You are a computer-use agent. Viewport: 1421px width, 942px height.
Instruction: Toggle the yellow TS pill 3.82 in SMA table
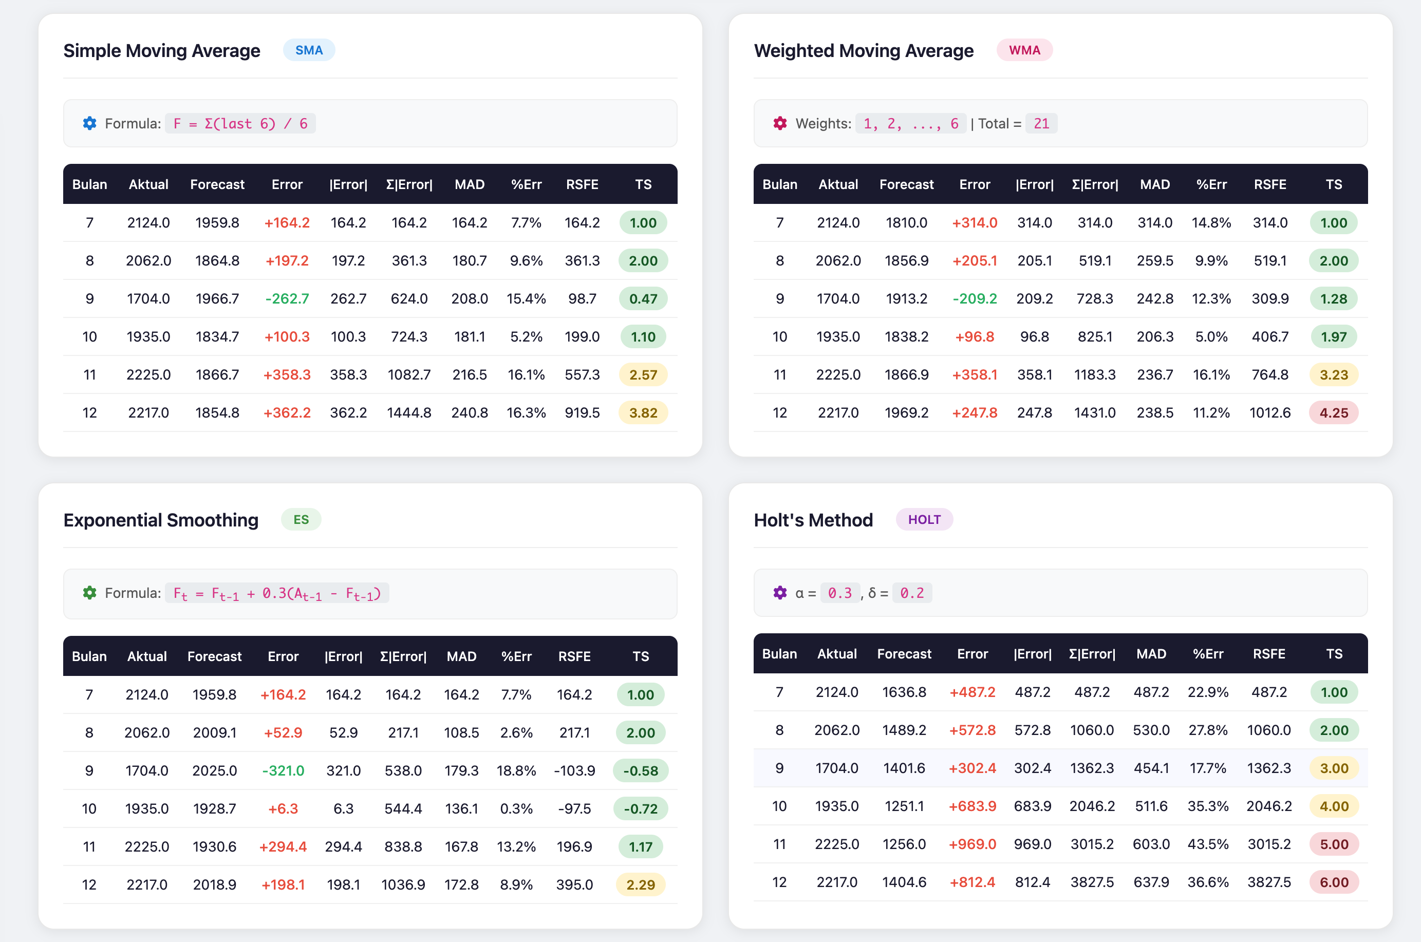(643, 413)
